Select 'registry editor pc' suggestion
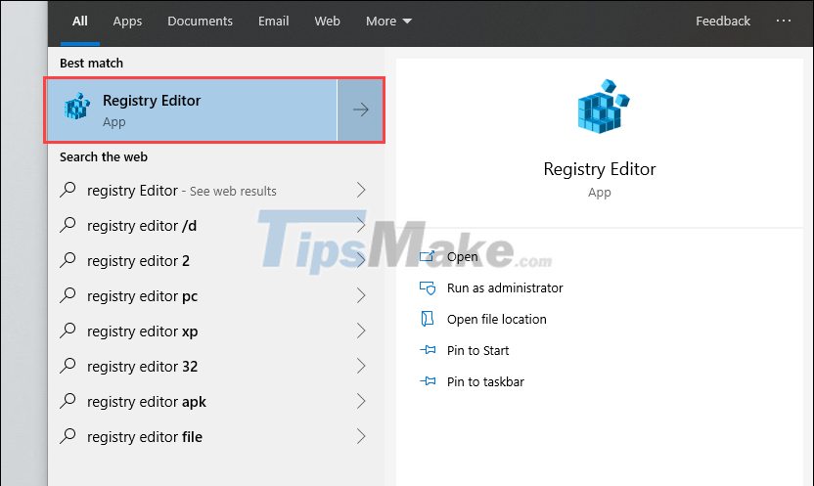Image resolution: width=814 pixels, height=486 pixels. pyautogui.click(x=215, y=295)
